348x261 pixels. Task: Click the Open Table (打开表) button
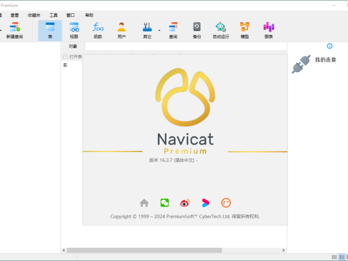(72, 57)
